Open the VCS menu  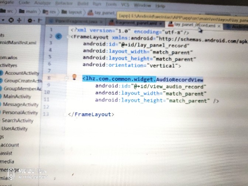[125, 5]
